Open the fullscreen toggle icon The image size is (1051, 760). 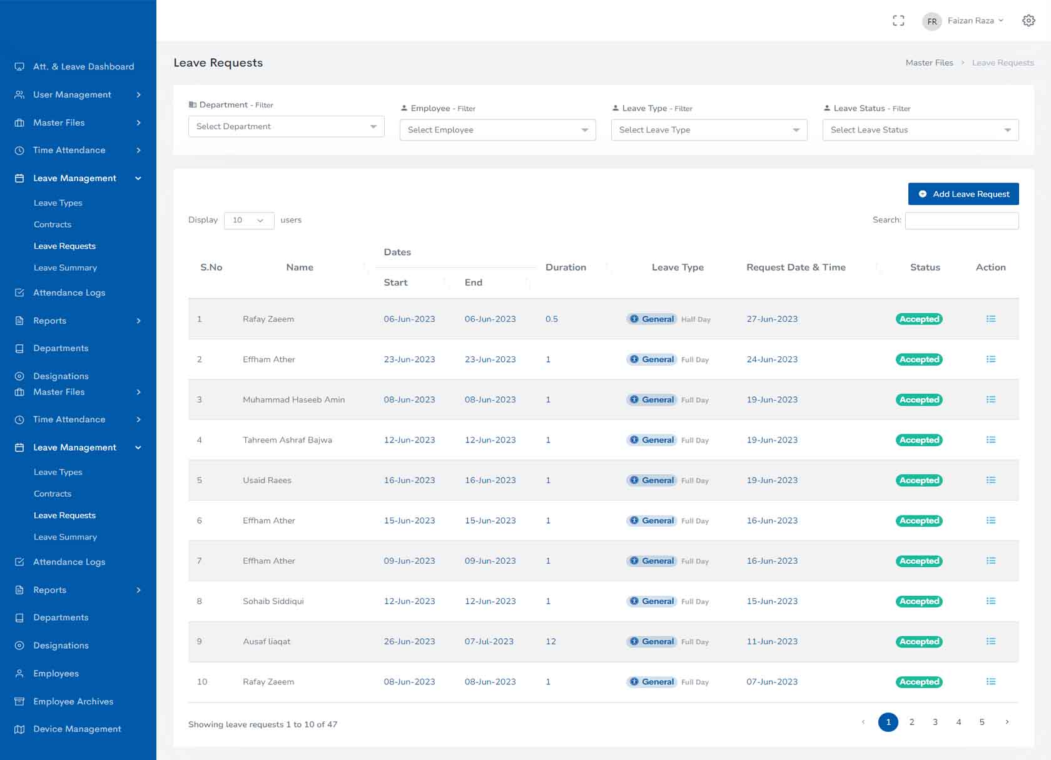[x=898, y=21]
